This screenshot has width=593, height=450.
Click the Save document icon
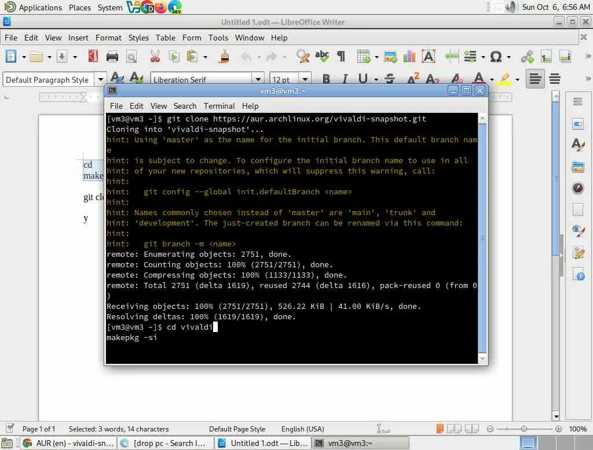point(62,57)
